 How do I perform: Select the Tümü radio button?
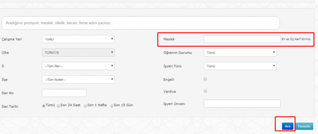point(44,106)
